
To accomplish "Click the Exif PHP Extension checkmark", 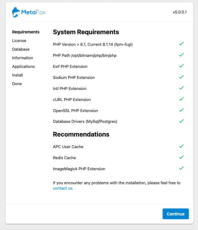I will (181, 66).
